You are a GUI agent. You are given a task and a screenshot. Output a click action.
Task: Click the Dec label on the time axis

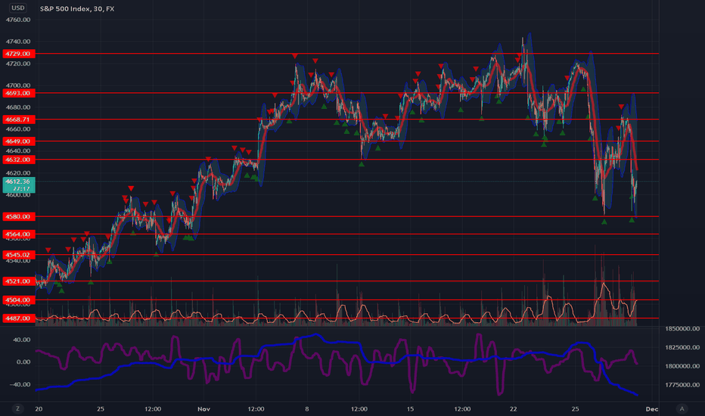pos(652,408)
